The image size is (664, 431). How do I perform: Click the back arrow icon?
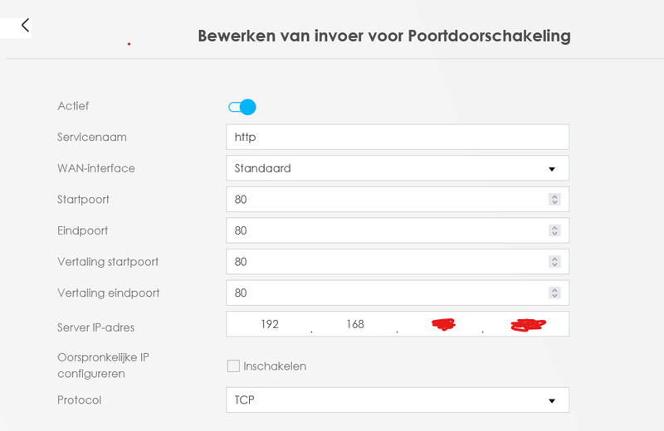[x=25, y=25]
